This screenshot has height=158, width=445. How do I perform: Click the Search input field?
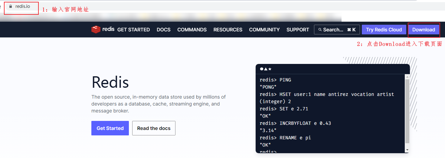tap(337, 30)
